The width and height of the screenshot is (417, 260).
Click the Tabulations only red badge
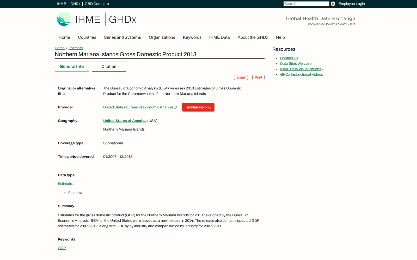coord(198,107)
